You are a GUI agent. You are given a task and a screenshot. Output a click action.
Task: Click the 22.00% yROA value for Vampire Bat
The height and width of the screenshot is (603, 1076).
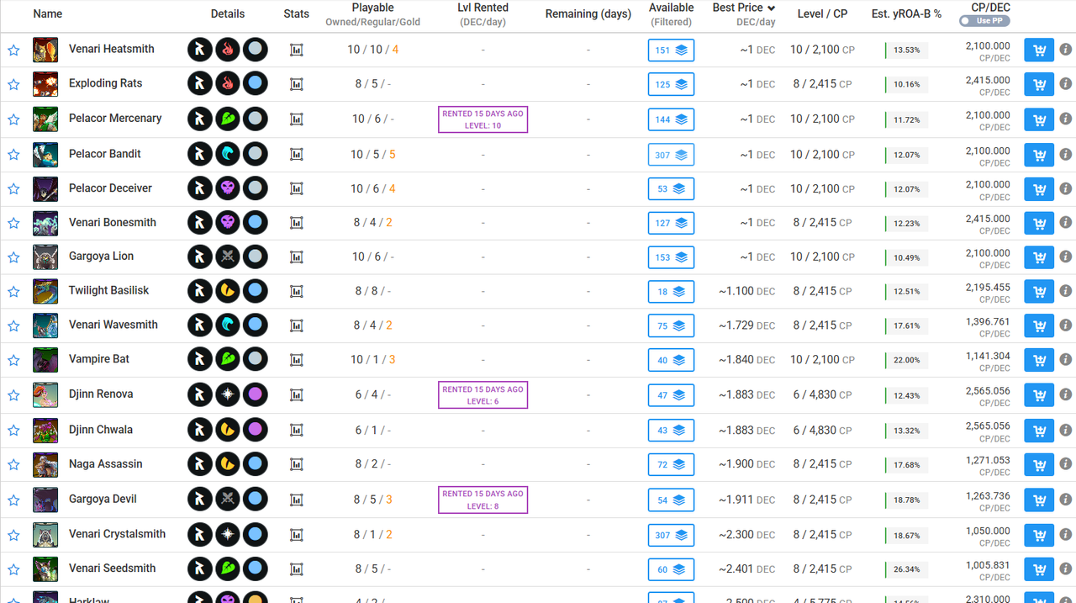tap(907, 361)
